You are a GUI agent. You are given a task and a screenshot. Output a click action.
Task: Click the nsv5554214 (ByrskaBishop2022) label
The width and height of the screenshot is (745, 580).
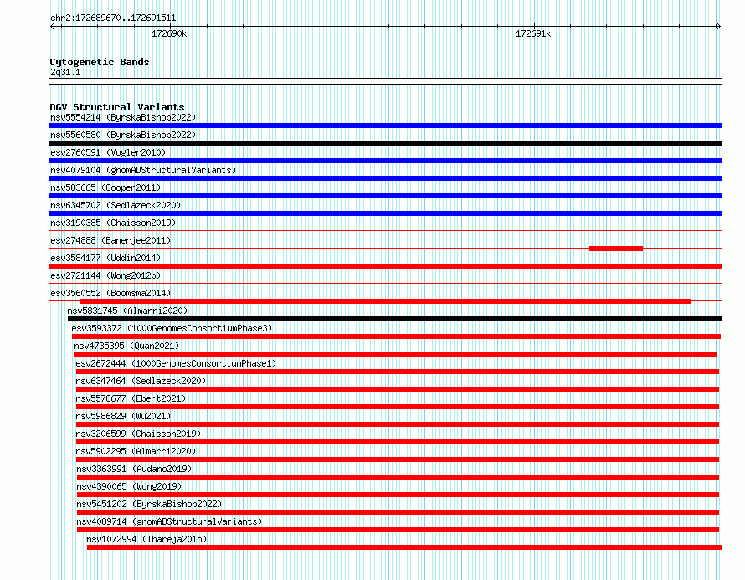(x=123, y=117)
